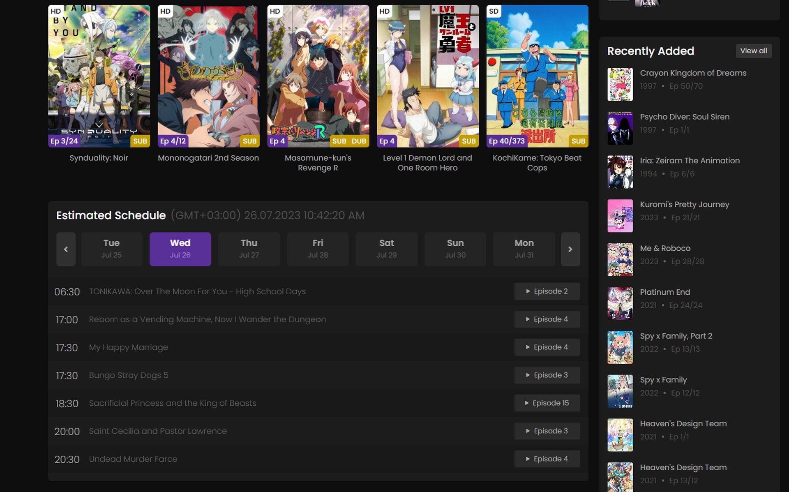Click the Masamune-kun's Revenge R title
789x492 pixels.
[x=318, y=163]
